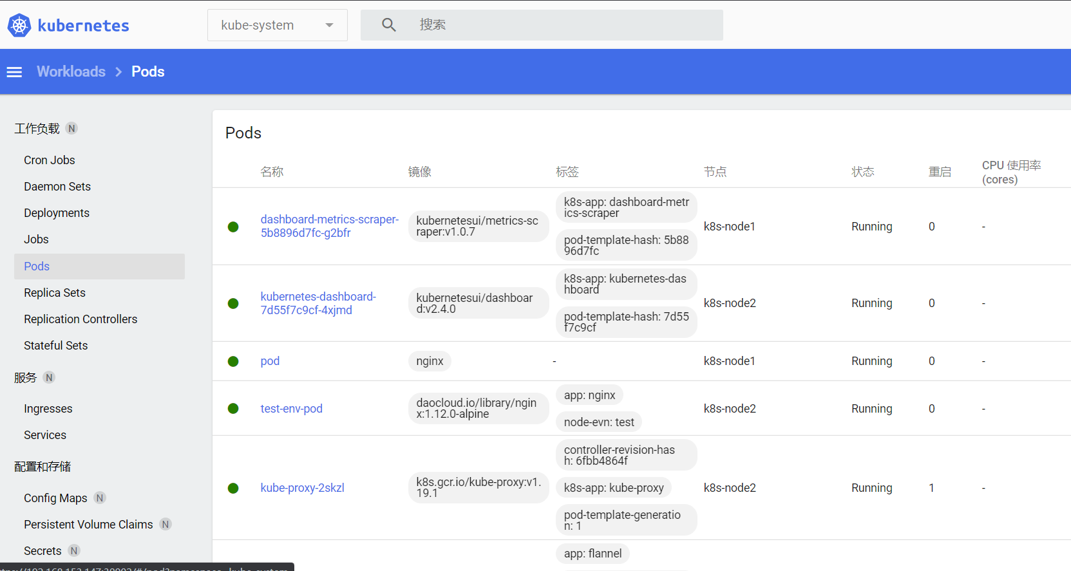
Task: Open the kubernetes-dashboard-7d55f7c9cf-4xjmd pod link
Action: coord(318,303)
